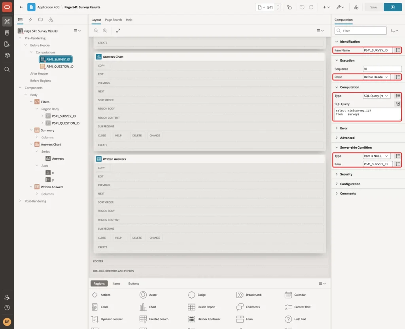Open the property Go to Group menu
This screenshot has width=405, height=329.
(x=394, y=31)
